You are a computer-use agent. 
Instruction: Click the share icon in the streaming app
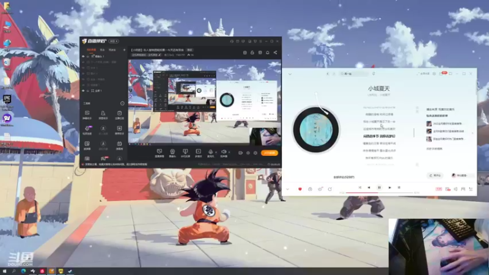(275, 53)
